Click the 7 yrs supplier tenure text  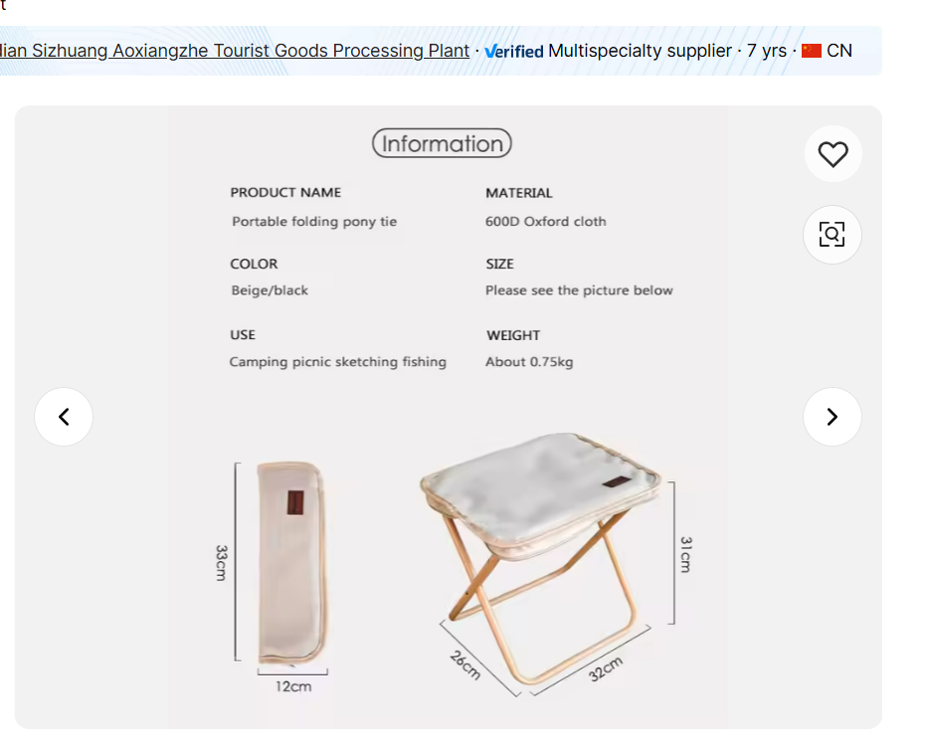(767, 51)
